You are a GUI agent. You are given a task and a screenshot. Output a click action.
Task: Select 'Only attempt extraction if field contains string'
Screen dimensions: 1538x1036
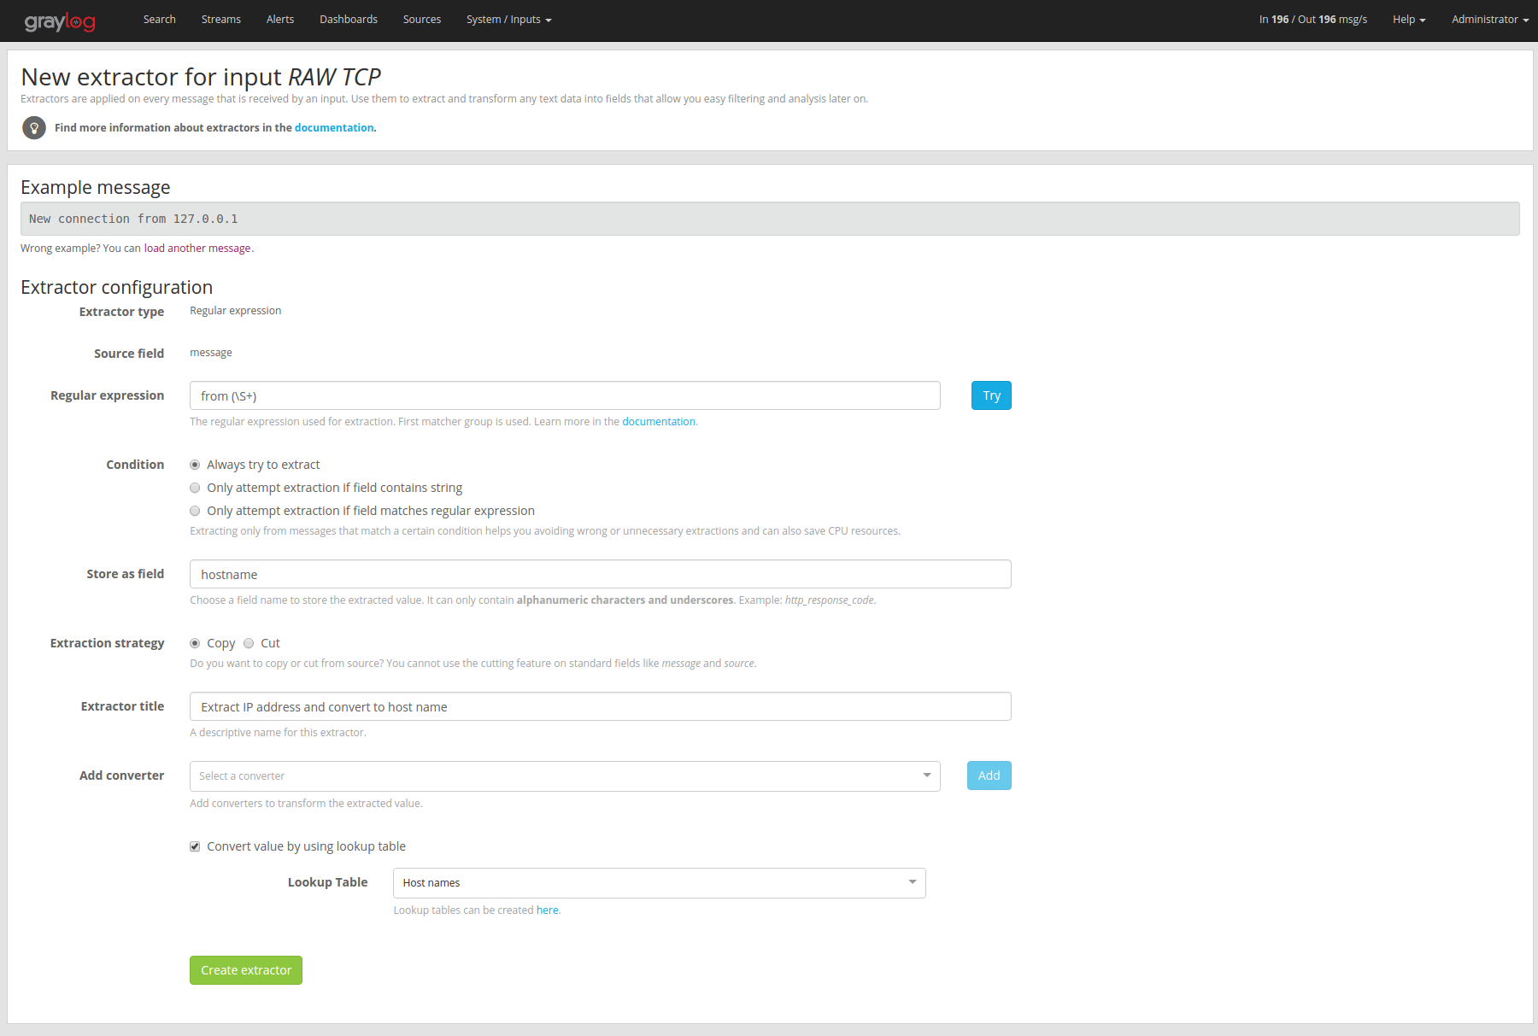pyautogui.click(x=195, y=488)
